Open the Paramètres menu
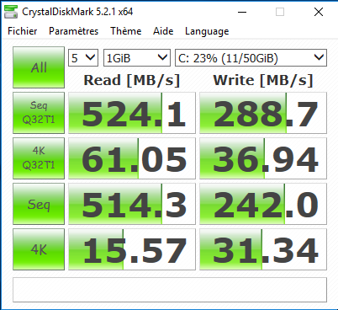Viewport: 338px width, 310px height. tap(73, 31)
